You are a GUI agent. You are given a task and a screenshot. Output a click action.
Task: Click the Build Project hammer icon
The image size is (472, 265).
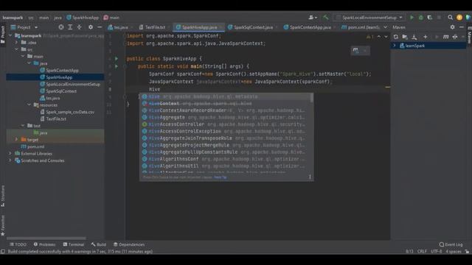pyautogui.click(x=326, y=18)
